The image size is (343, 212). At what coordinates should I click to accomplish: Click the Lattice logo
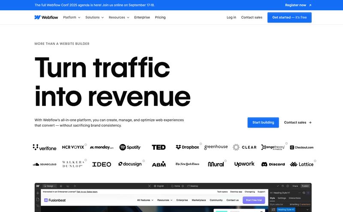(302, 164)
